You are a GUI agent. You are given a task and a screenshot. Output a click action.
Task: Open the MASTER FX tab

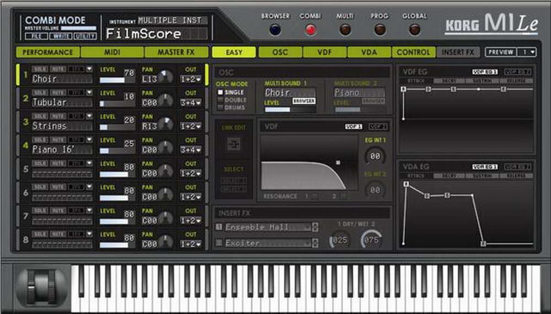click(176, 52)
